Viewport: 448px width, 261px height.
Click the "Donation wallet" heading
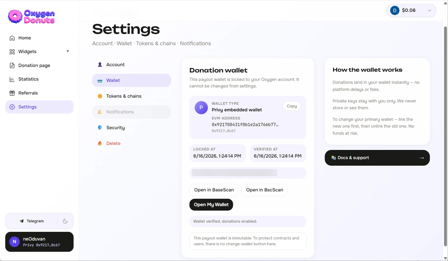coord(218,70)
